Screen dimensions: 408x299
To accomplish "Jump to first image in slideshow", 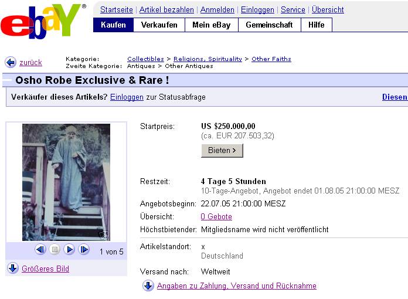I will [40, 250].
